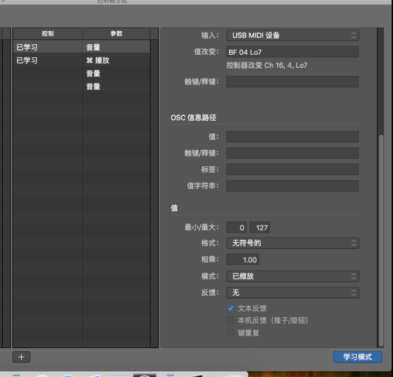This screenshot has width=393, height=377.
Task: Click the vertical scrollbar of the settings panel
Action: [381, 226]
